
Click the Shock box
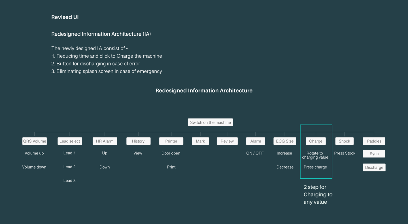point(344,141)
